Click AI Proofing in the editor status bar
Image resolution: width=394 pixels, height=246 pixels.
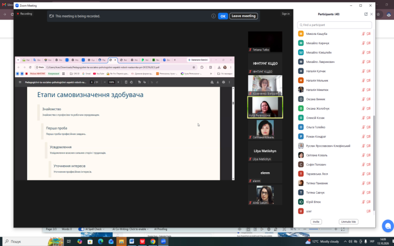(x=161, y=229)
